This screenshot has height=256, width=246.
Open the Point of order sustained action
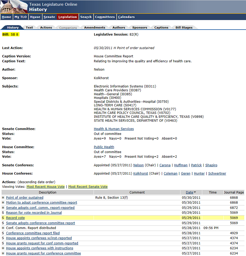point(25,198)
